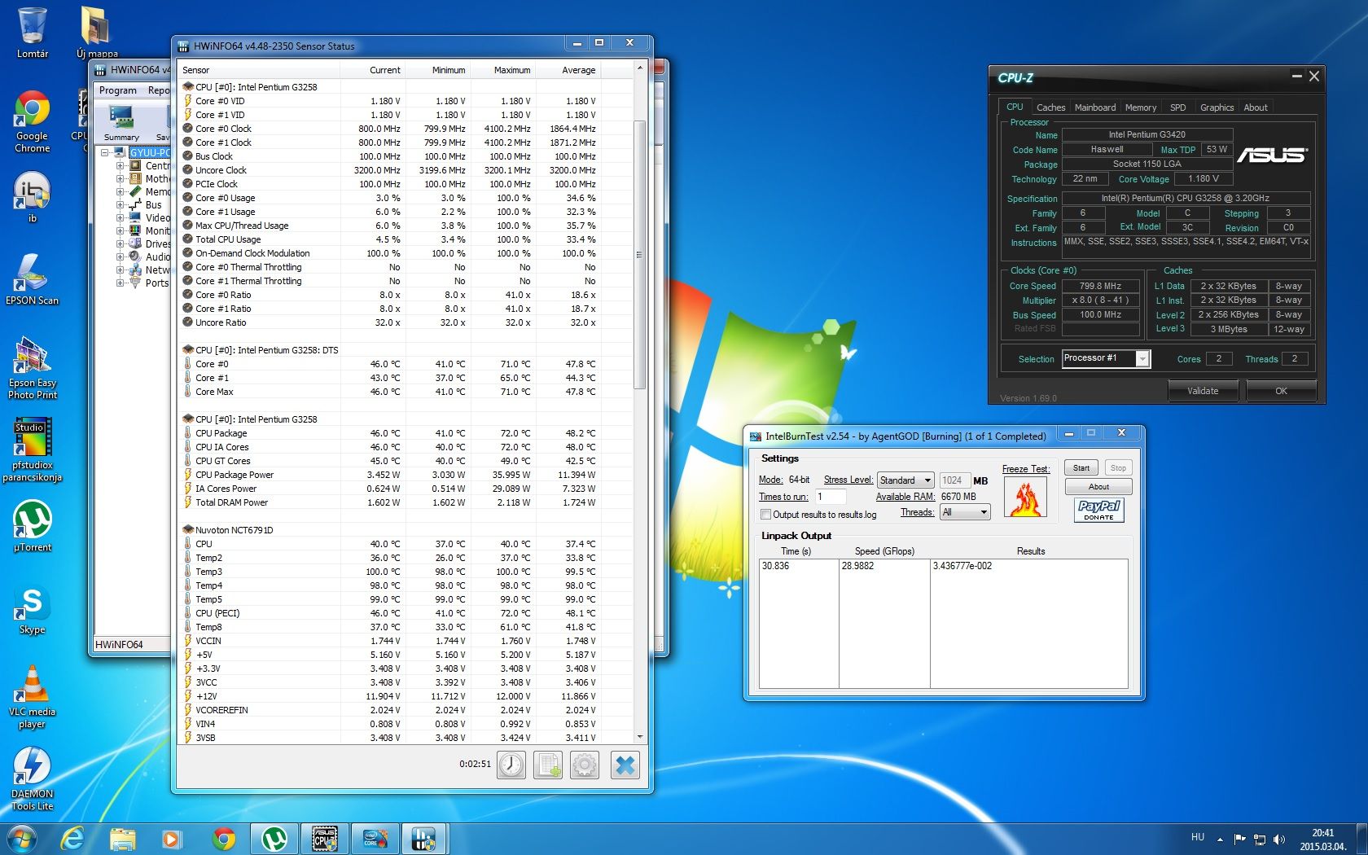Click the Summary toolbar icon in HWiNFO64
The width and height of the screenshot is (1368, 855).
(x=121, y=123)
